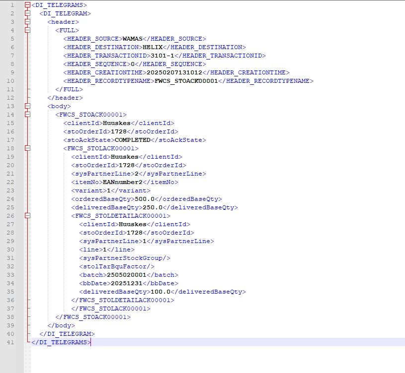Click the FWCS_STOACK00001 record type name value
This screenshot has height=373, width=405.
[x=186, y=81]
